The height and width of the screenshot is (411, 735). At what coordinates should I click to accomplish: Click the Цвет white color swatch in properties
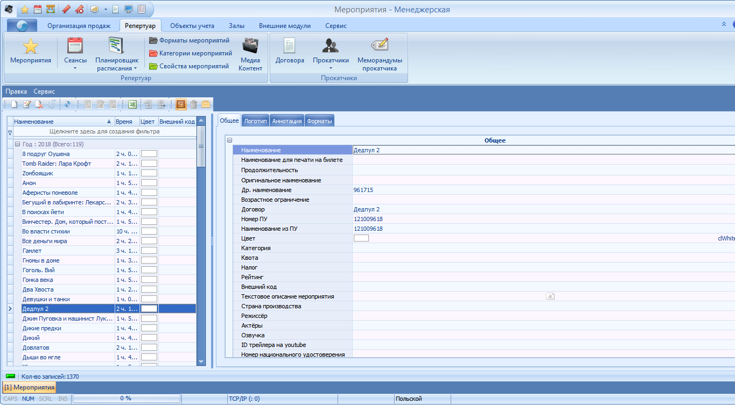[361, 238]
